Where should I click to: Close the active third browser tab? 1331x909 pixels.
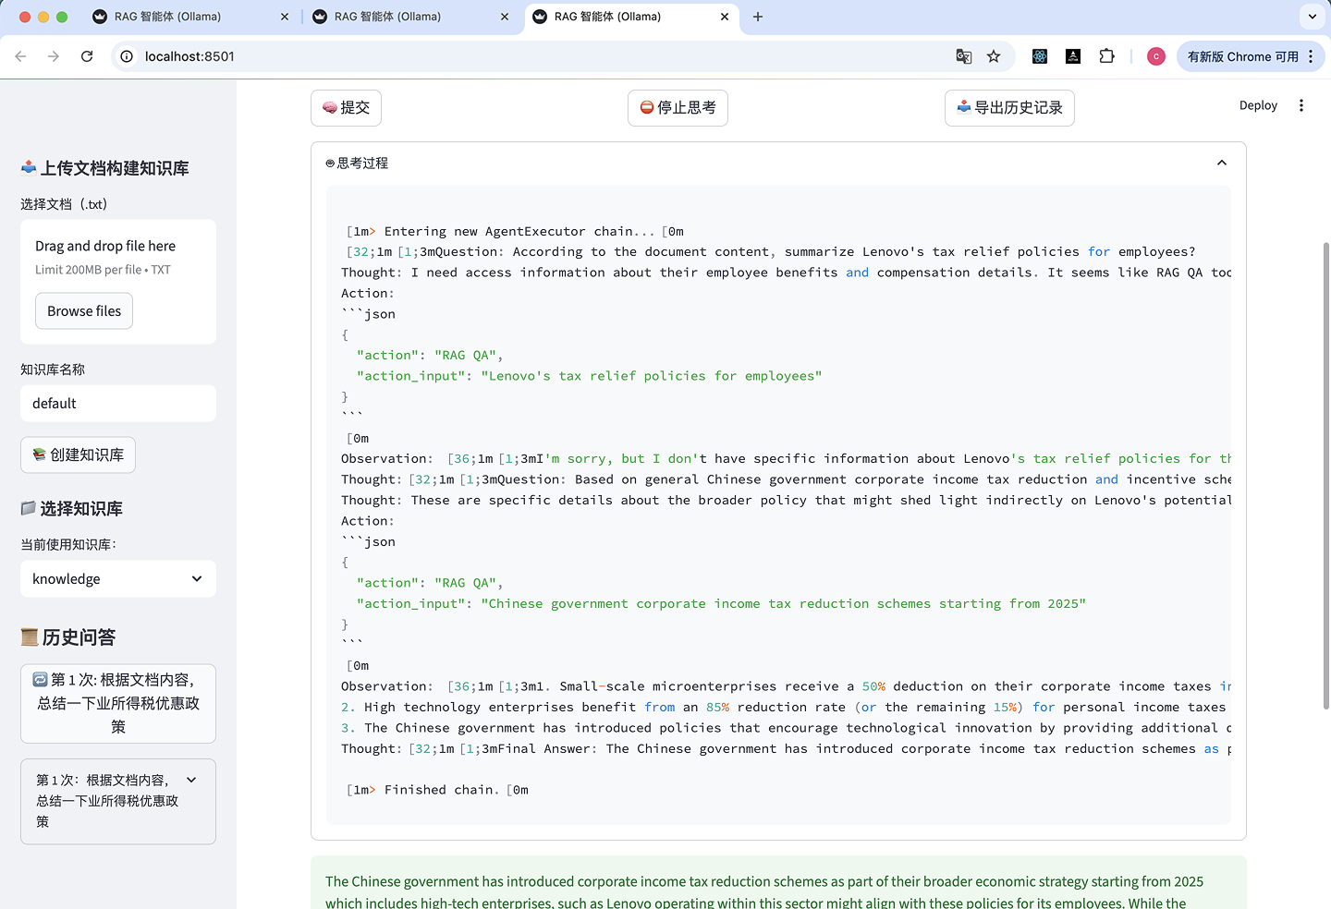tap(725, 17)
